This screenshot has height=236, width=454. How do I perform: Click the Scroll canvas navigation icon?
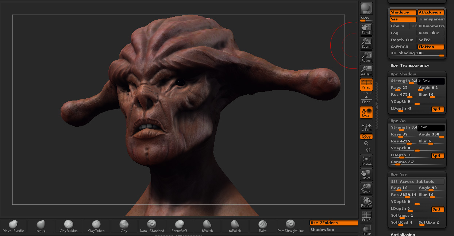pos(366,29)
